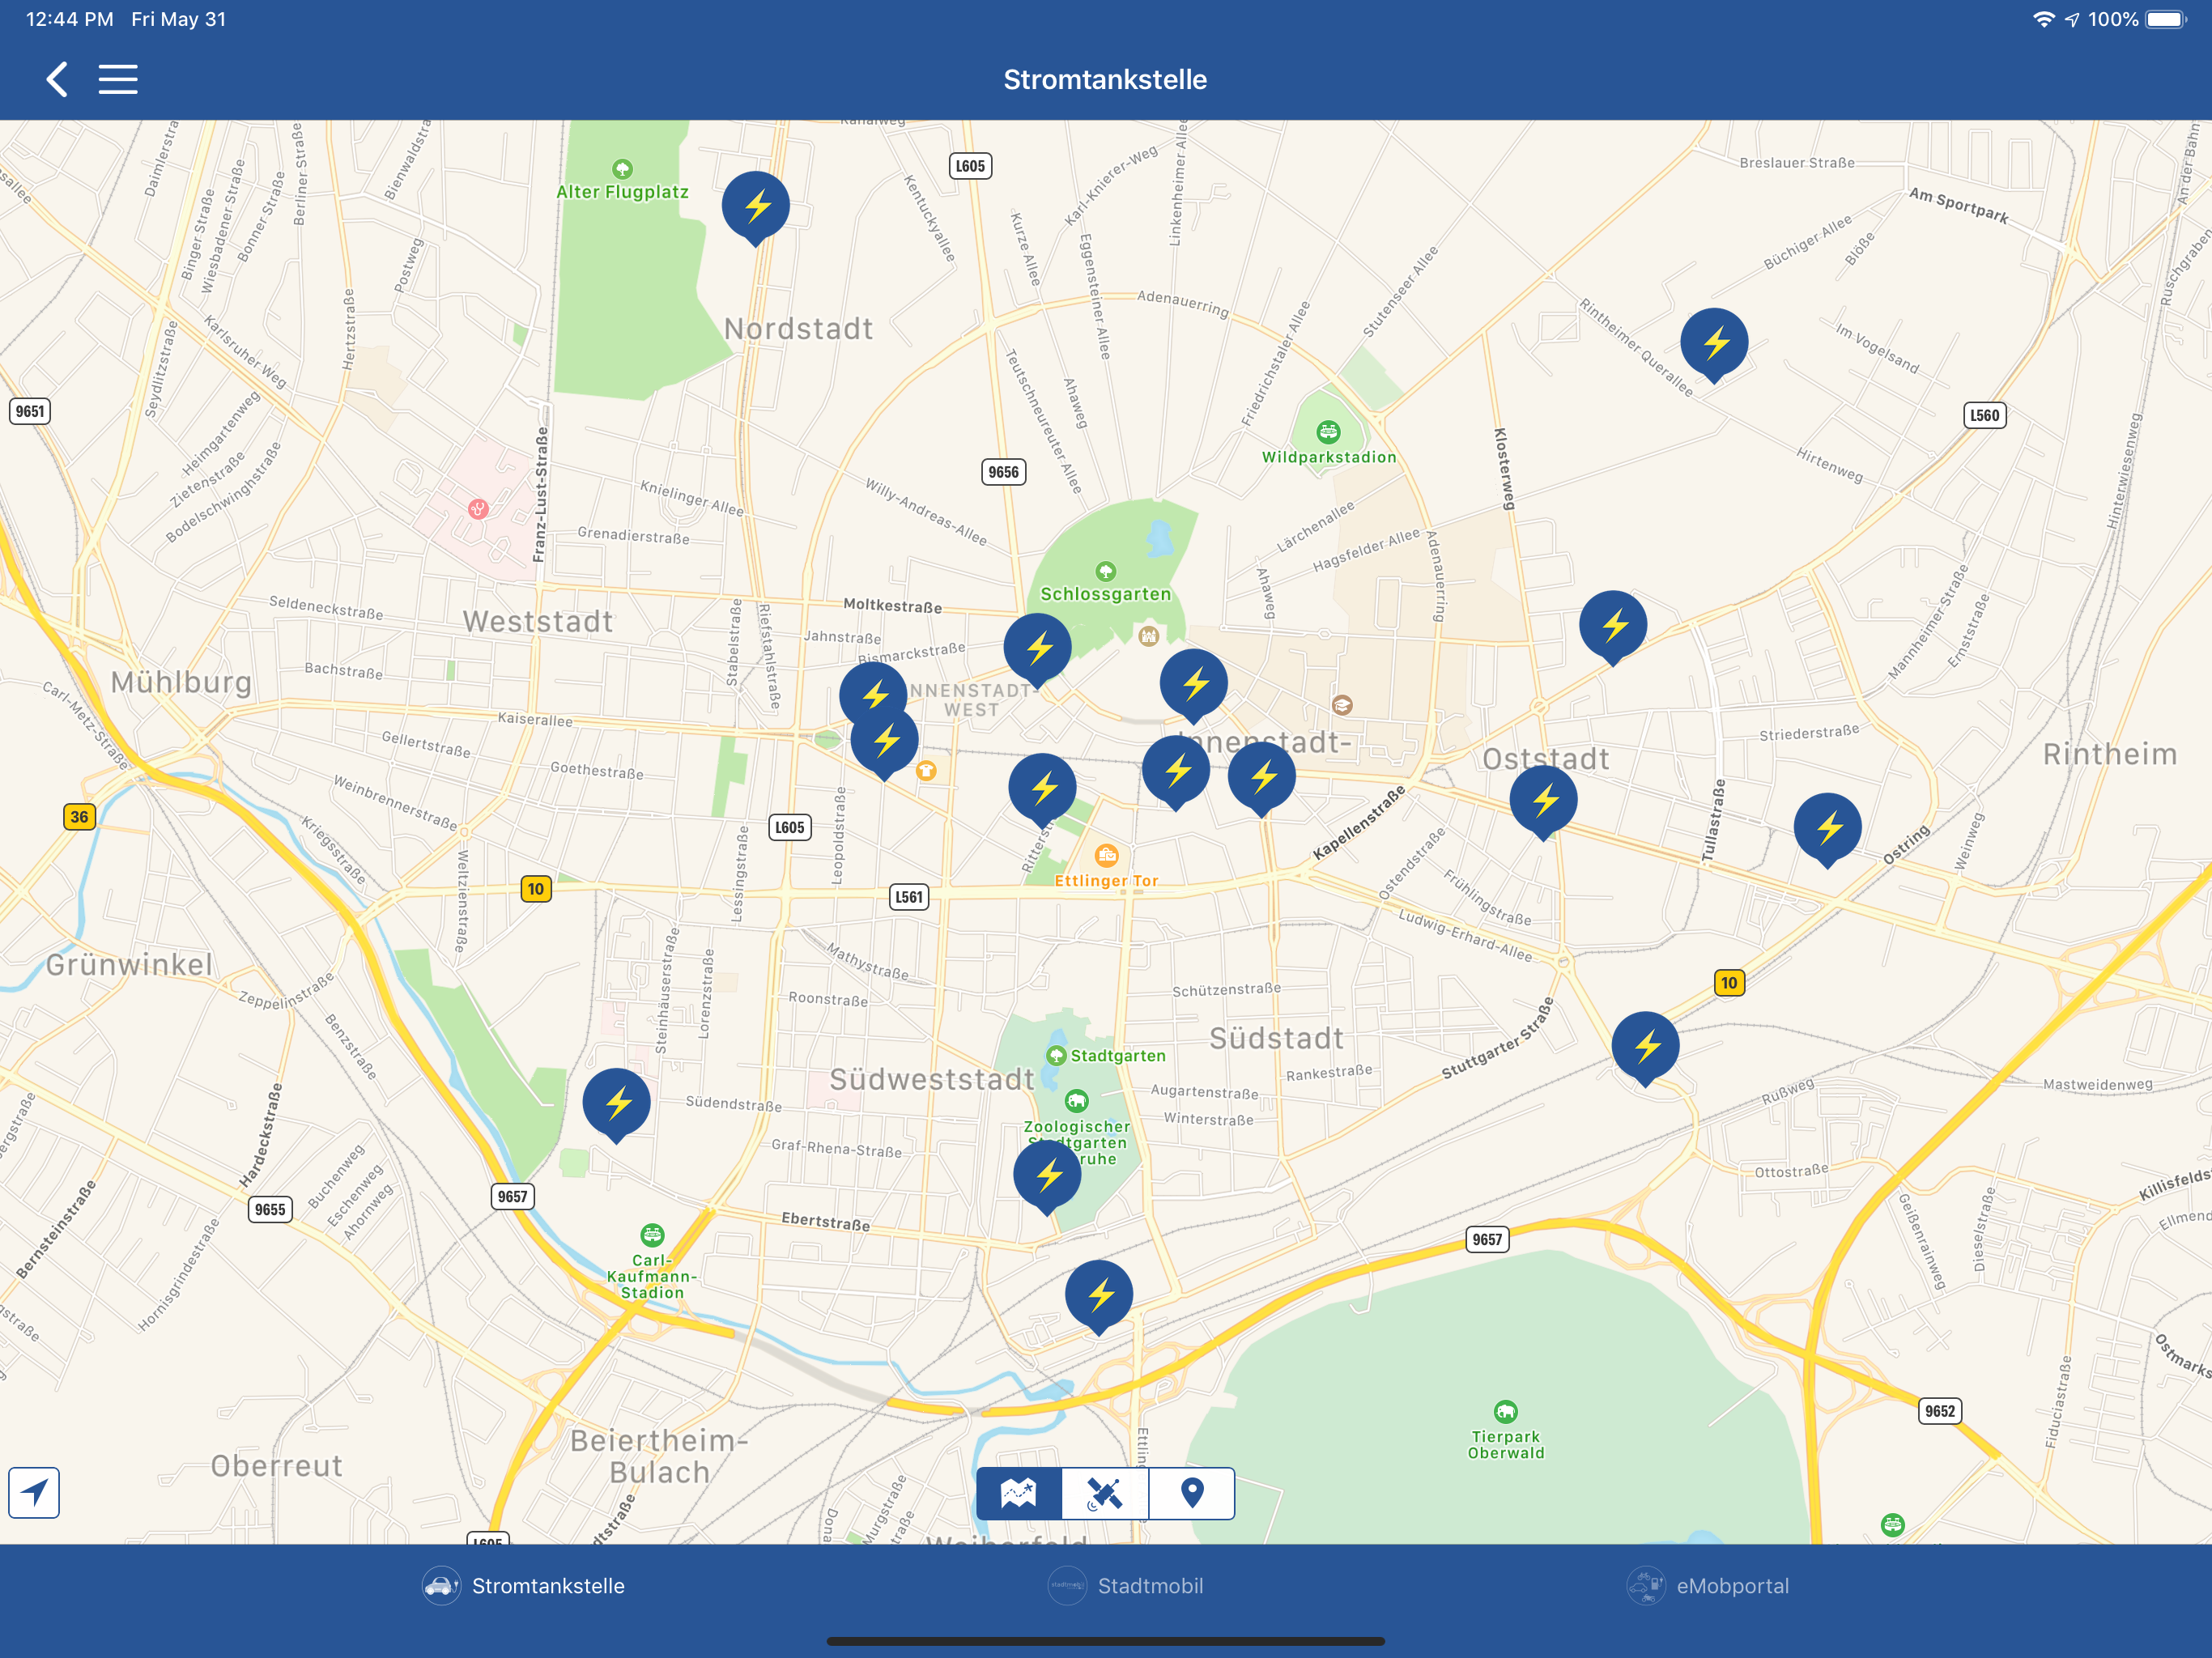Viewport: 2212px width, 1658px height.
Task: Select the Schlossgarten park marker
Action: (1105, 571)
